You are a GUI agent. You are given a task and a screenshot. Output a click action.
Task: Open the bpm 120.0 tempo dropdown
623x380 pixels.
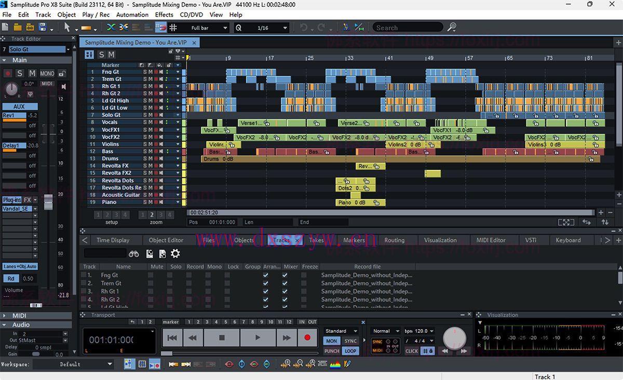pyautogui.click(x=431, y=331)
